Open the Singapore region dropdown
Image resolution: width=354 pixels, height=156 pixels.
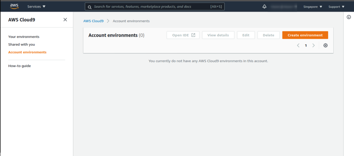[x=313, y=7]
